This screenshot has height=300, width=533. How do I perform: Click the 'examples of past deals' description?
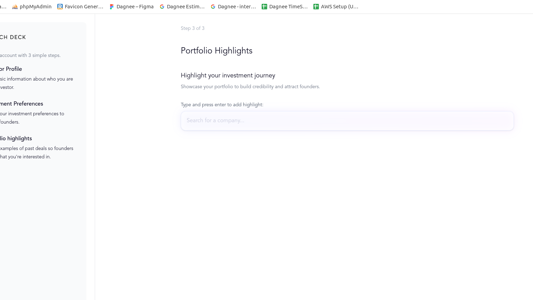(36, 152)
